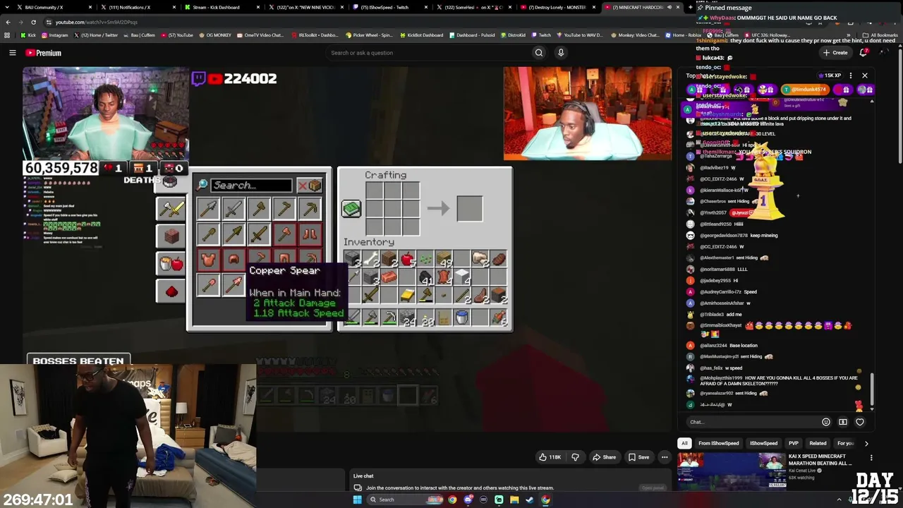Send a Super Chat via the dollar icon
Image resolution: width=903 pixels, height=508 pixels.
[x=843, y=422]
